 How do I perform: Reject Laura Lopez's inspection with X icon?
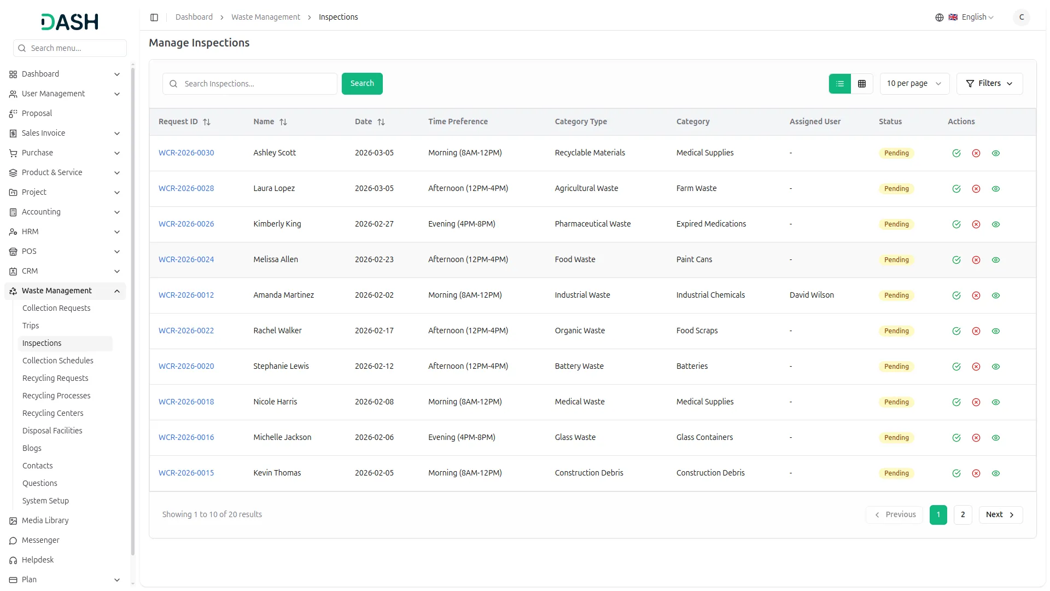point(976,189)
